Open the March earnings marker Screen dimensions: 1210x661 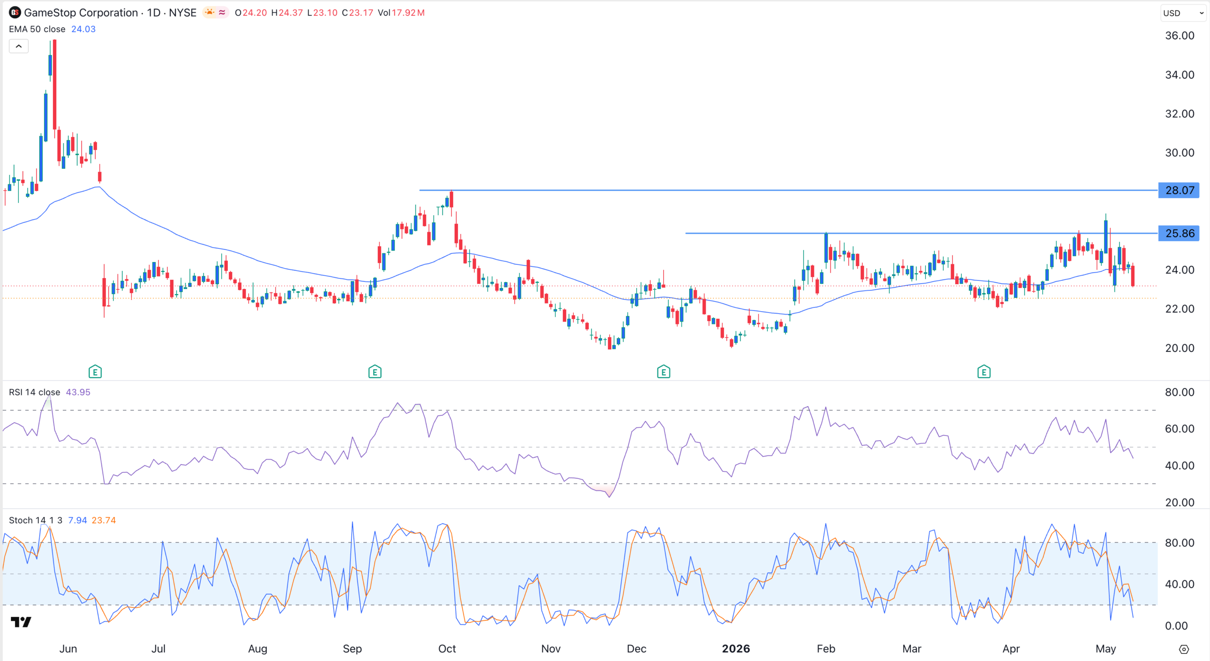pyautogui.click(x=984, y=372)
